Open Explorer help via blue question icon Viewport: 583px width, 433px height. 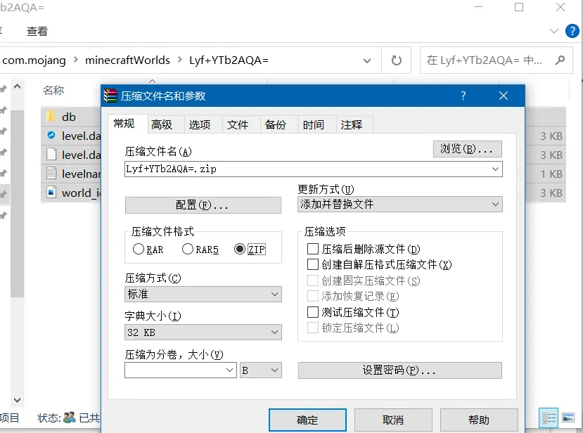point(572,31)
